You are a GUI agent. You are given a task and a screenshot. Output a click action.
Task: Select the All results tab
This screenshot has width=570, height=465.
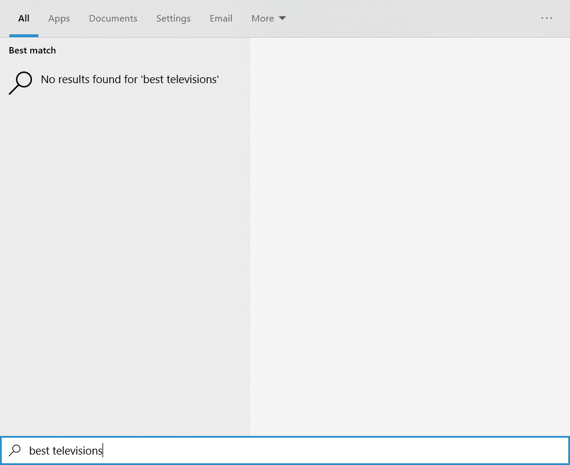[23, 18]
